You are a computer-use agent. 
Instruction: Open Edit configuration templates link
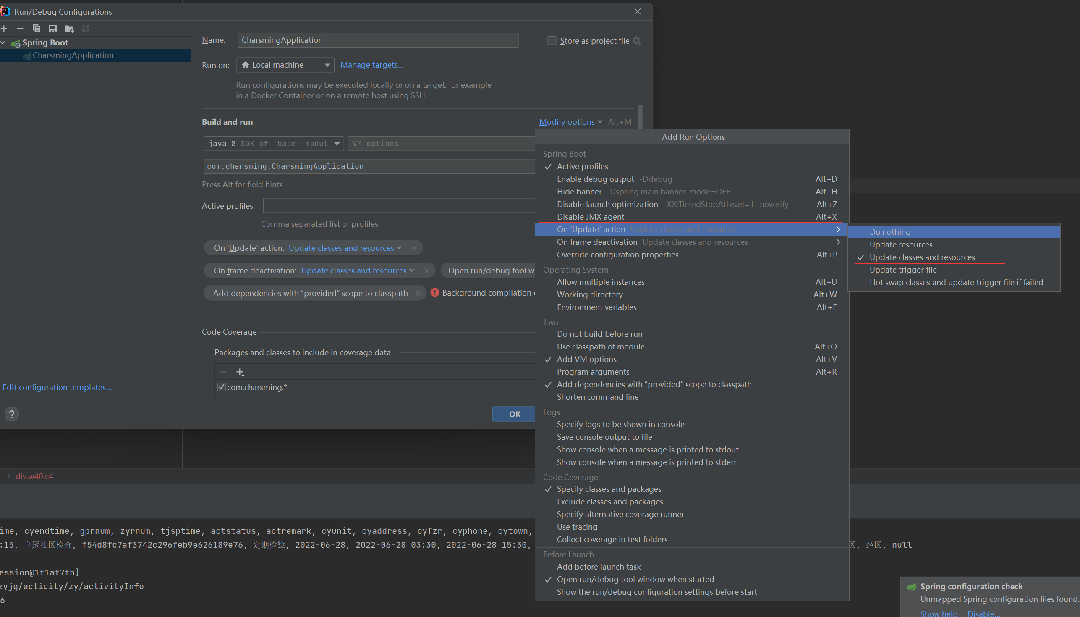click(x=57, y=387)
